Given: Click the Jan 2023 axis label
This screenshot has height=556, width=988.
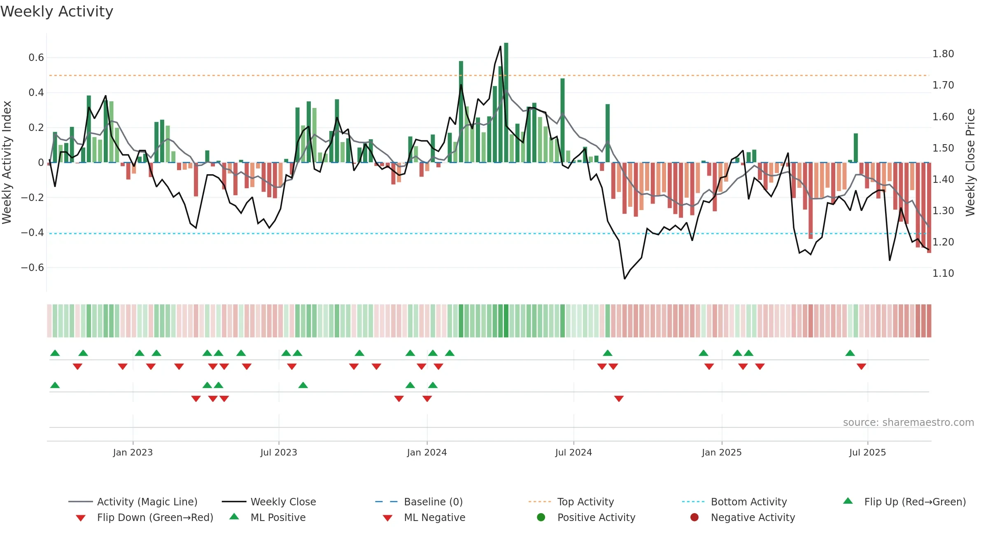Looking at the screenshot, I should point(133,453).
